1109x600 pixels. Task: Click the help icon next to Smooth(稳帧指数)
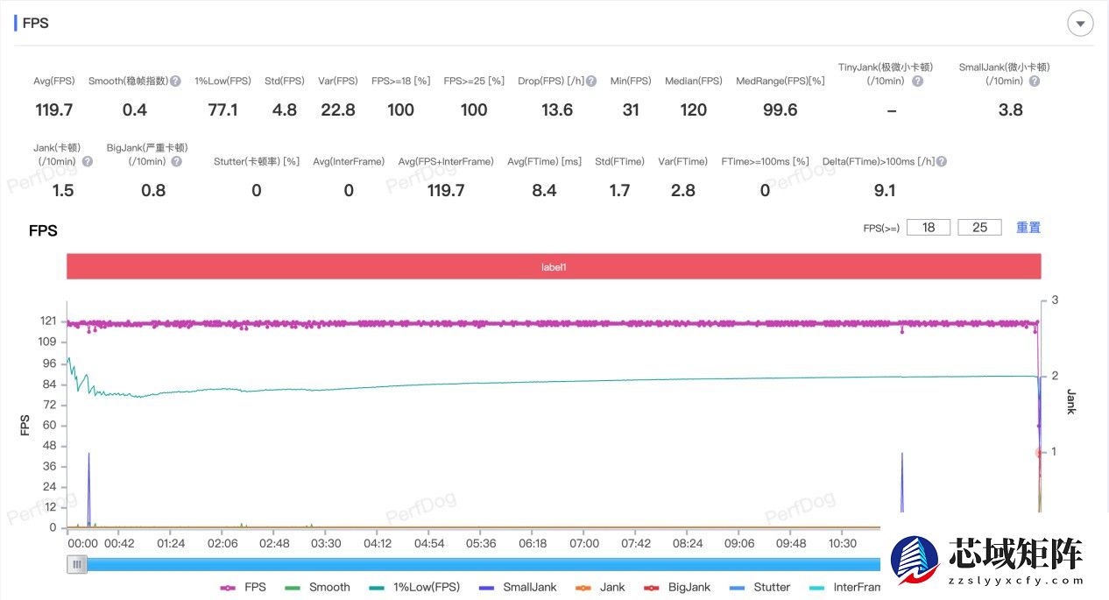175,81
